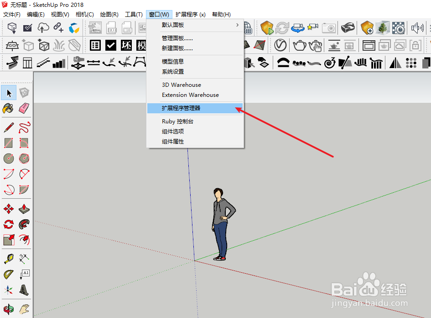Click the teapot render icon

[x=299, y=45]
